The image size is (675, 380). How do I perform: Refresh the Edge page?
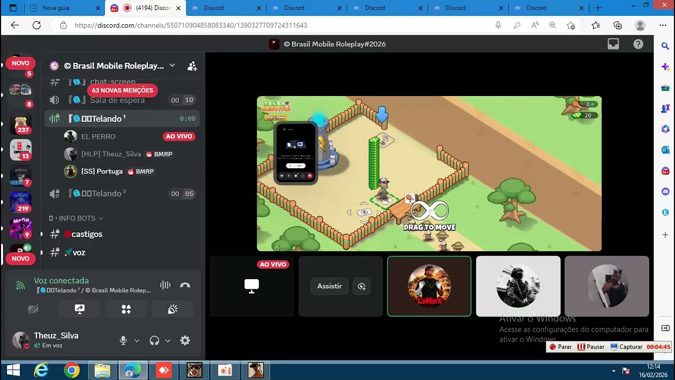[x=36, y=25]
